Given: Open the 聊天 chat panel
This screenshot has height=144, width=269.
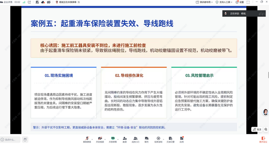Looking at the screenshot, I should 147,139.
